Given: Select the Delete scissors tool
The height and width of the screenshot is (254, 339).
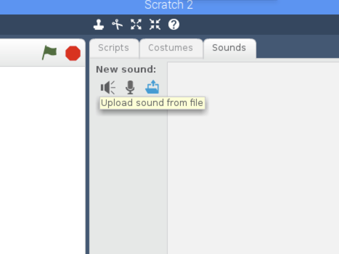Looking at the screenshot, I should click(x=117, y=24).
